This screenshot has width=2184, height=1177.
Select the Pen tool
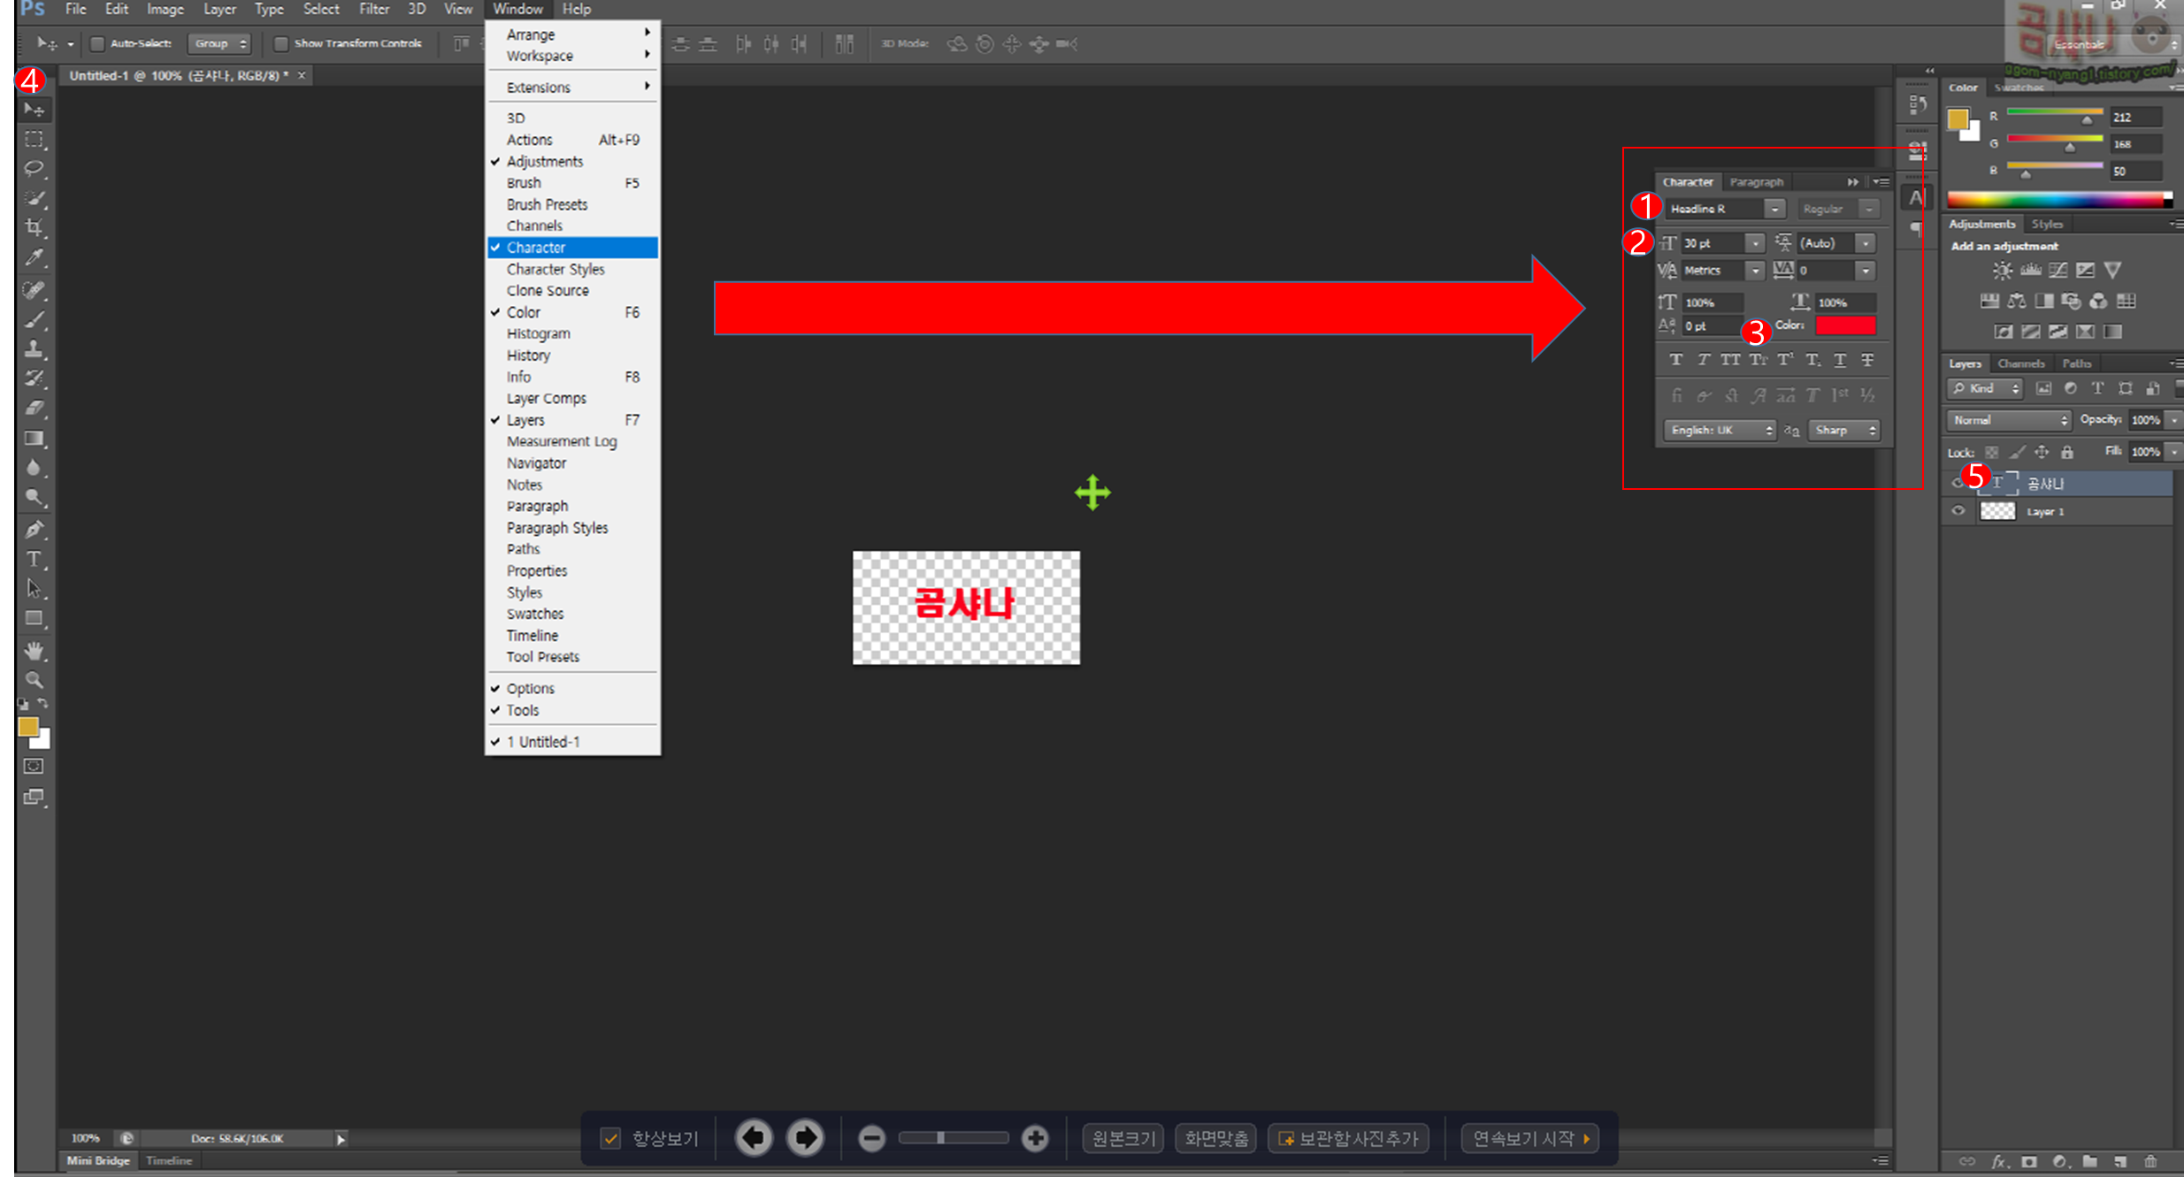pyautogui.click(x=34, y=530)
